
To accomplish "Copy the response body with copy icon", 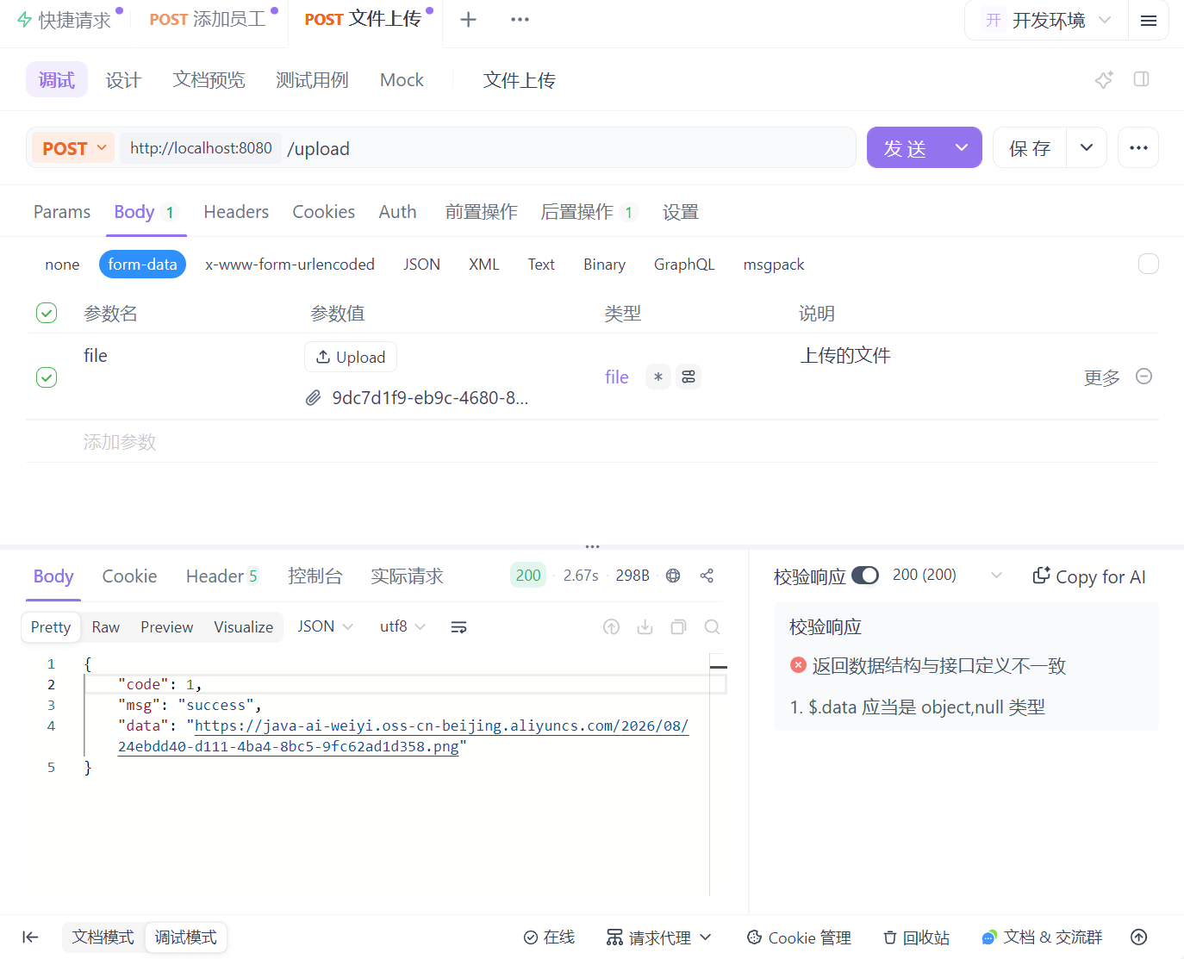I will pos(678,627).
